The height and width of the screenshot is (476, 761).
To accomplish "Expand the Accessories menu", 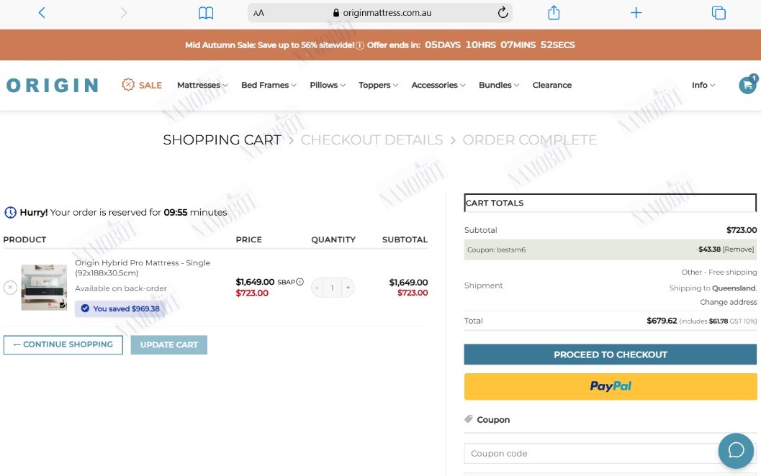I will [x=438, y=85].
